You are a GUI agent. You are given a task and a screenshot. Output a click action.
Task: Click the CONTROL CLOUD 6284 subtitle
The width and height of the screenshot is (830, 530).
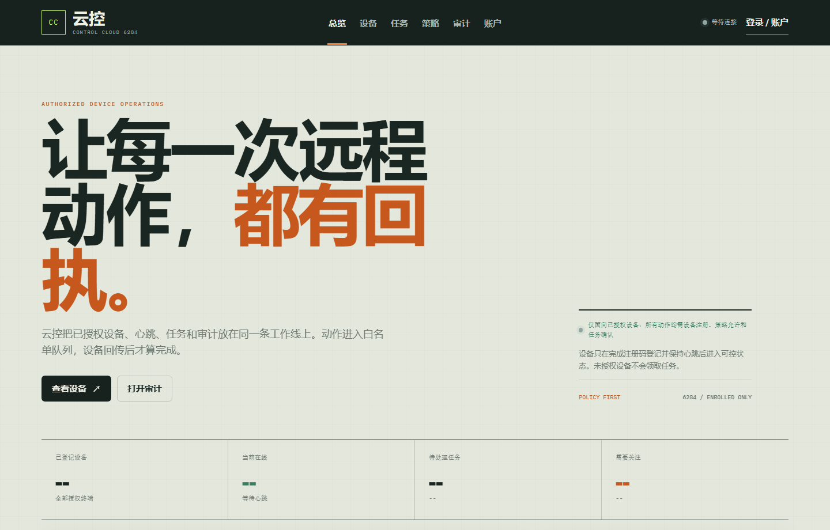pyautogui.click(x=105, y=32)
